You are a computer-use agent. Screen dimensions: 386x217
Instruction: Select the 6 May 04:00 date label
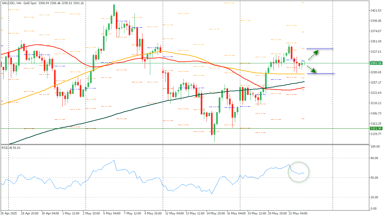pyautogui.click(x=111, y=213)
